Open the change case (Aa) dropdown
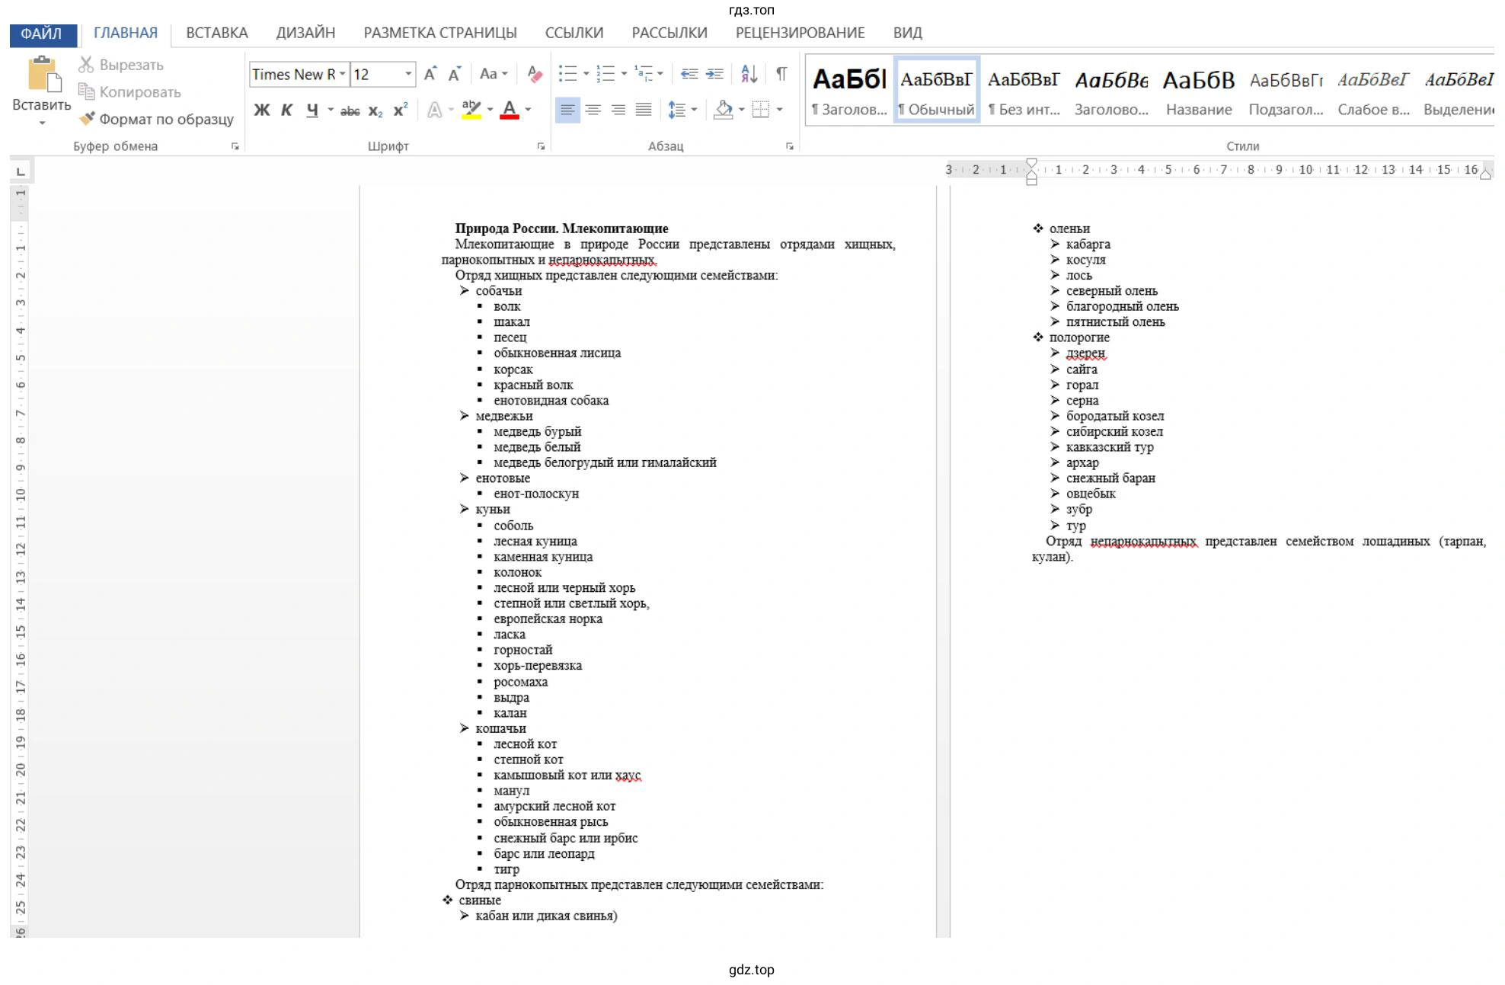Image resolution: width=1505 pixels, height=985 pixels. click(493, 74)
